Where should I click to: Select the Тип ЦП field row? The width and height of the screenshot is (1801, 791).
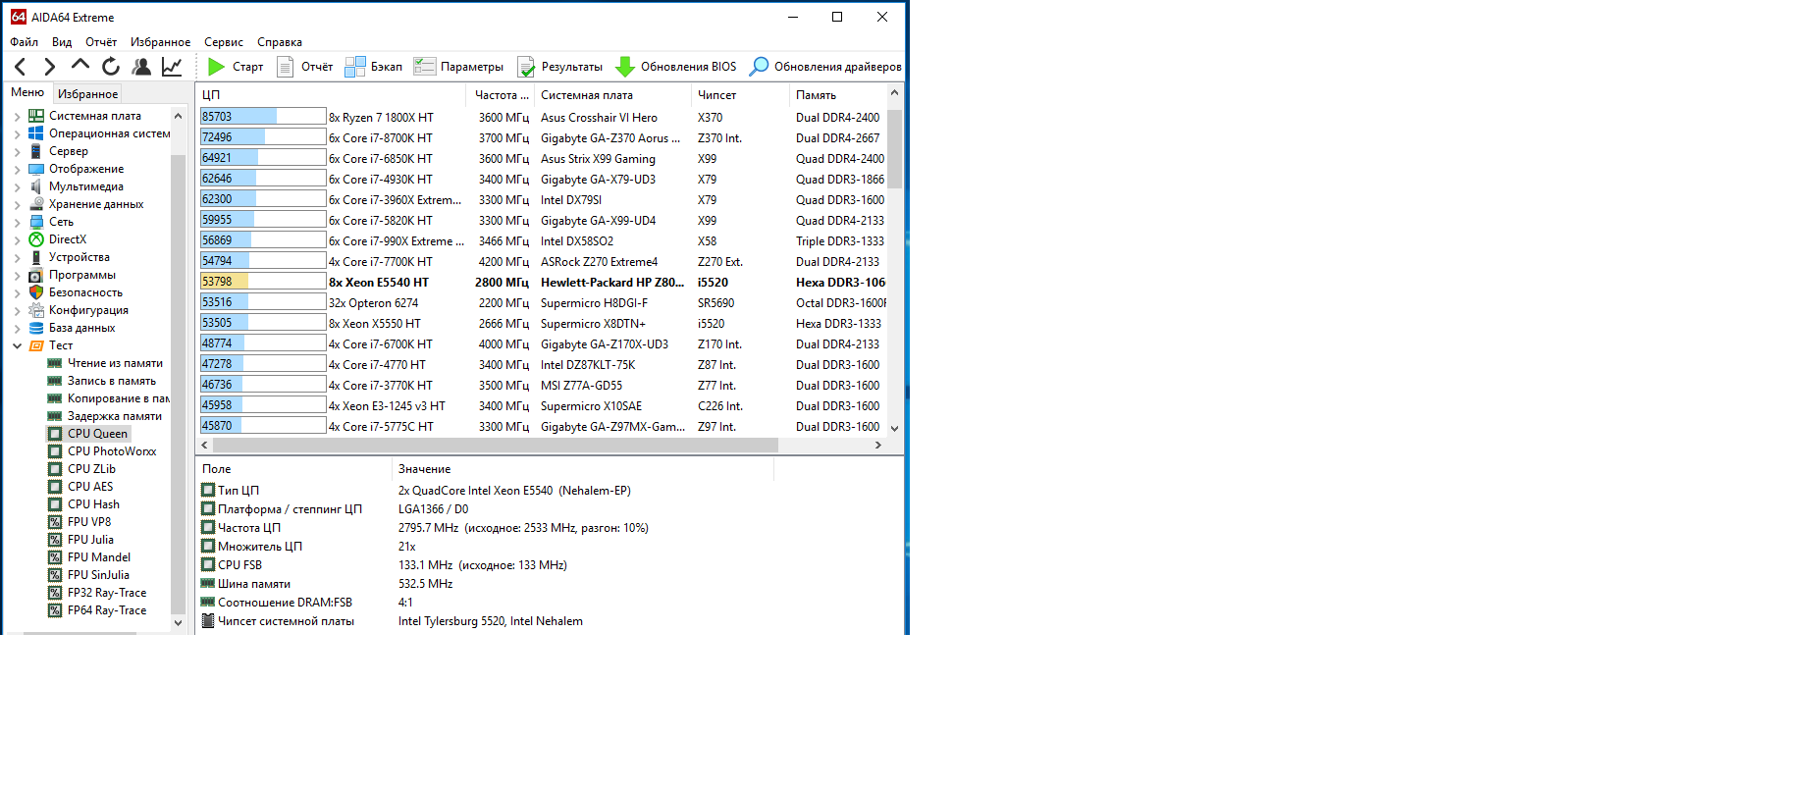point(486,491)
